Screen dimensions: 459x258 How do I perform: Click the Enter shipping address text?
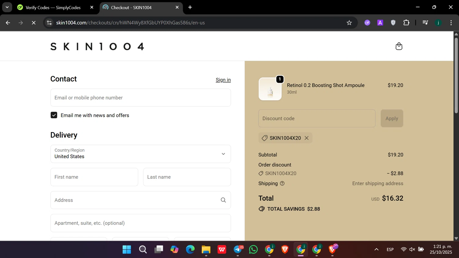click(x=378, y=183)
